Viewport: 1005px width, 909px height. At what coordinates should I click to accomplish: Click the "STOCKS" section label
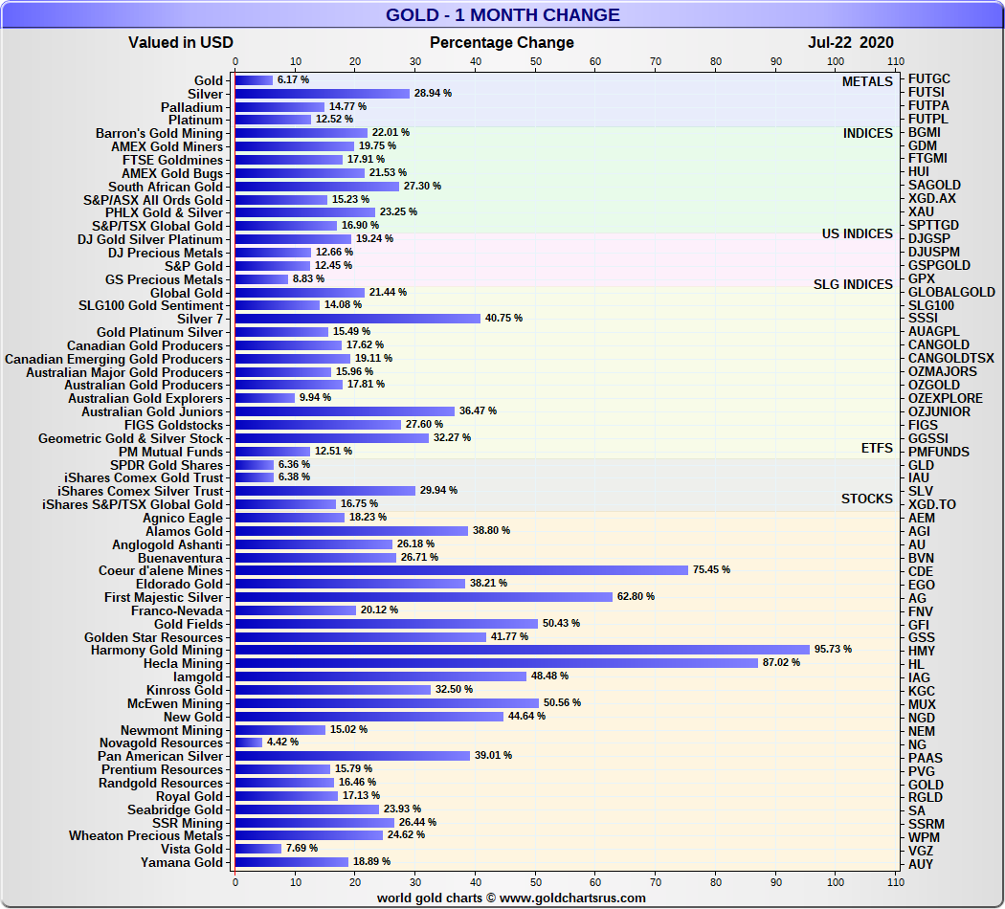pyautogui.click(x=866, y=499)
